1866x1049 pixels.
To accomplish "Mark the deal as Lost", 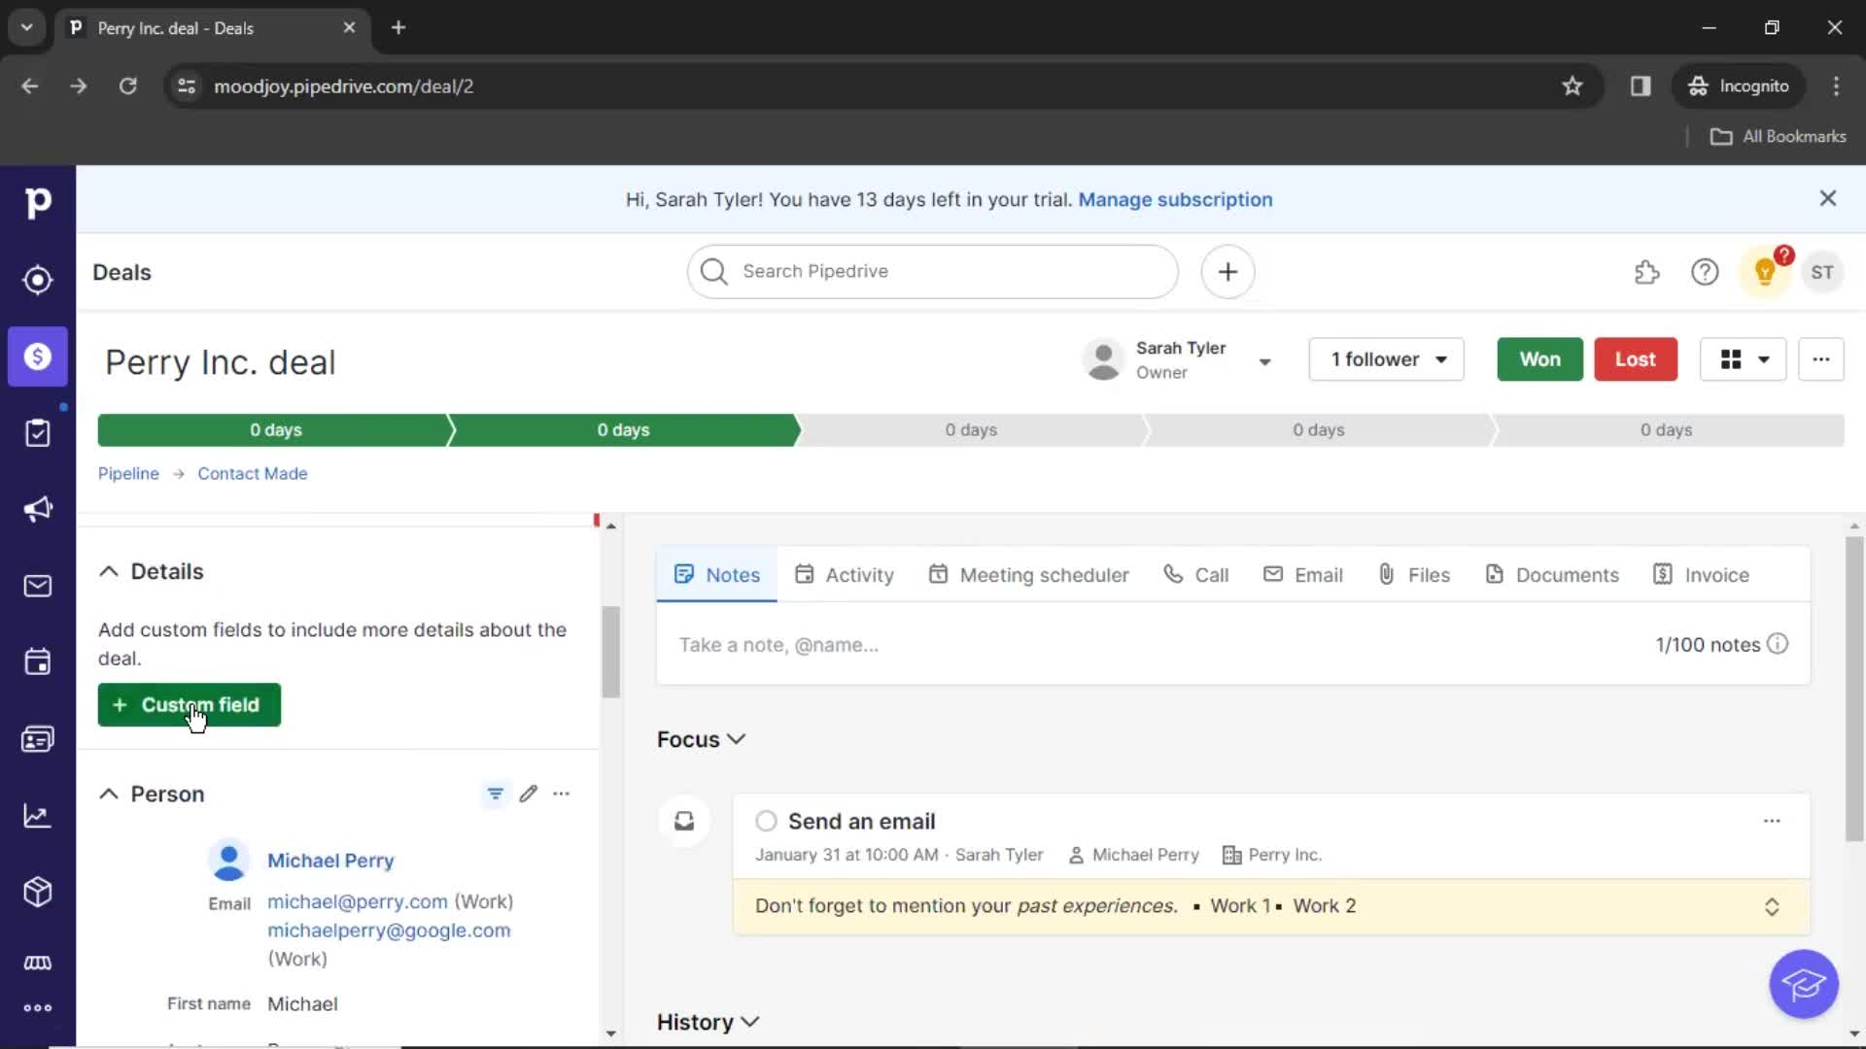I will point(1635,359).
